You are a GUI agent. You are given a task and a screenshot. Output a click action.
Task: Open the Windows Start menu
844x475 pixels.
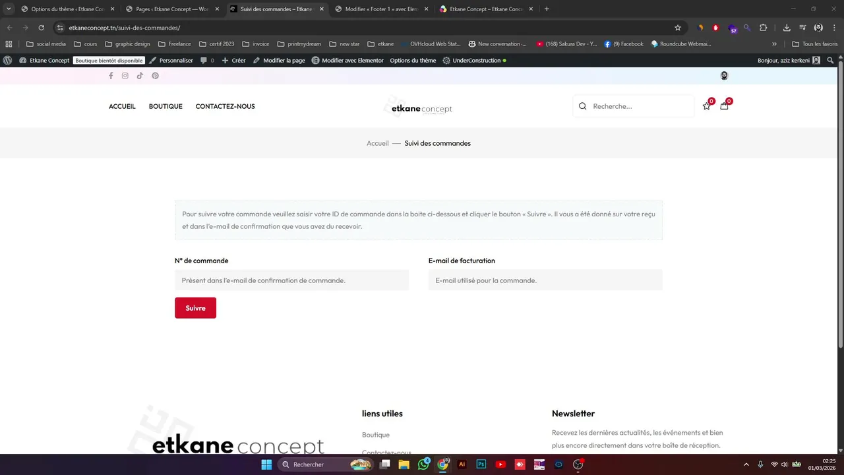(x=266, y=464)
